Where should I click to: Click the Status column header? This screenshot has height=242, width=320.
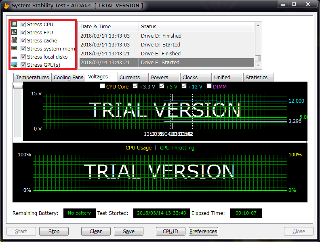(x=196, y=27)
